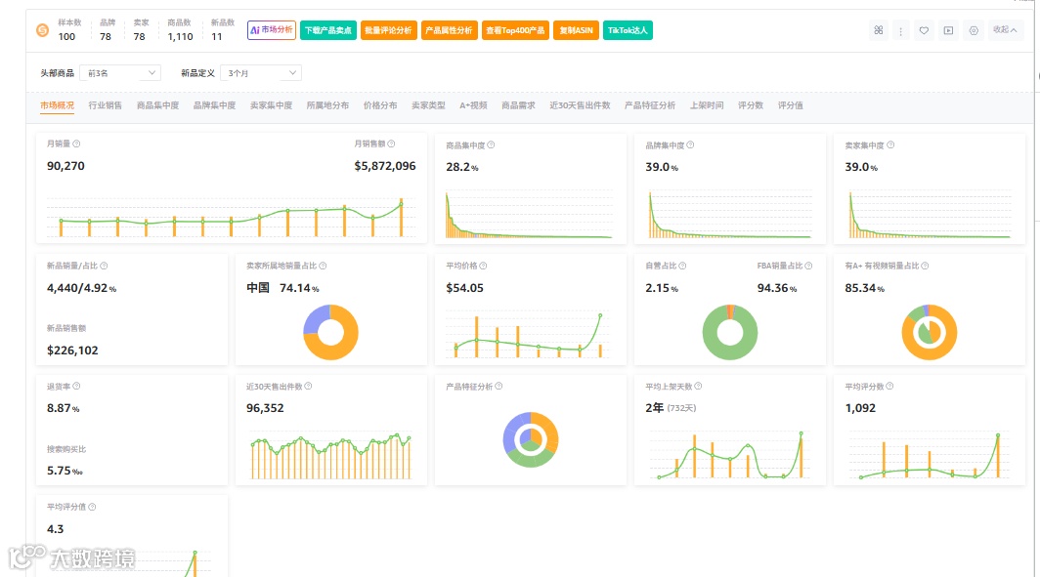Click the TikTok达人 button
The width and height of the screenshot is (1040, 577).
point(628,30)
